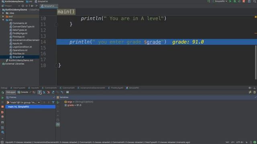Select the grade = 91.0 variable row
The height and width of the screenshot is (144, 257).
click(x=73, y=105)
